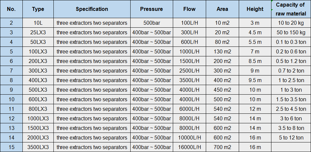Click the 100L/H flow cell
This screenshot has width=311, height=152.
pos(190,23)
